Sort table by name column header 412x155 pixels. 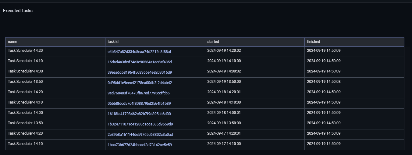[12, 42]
